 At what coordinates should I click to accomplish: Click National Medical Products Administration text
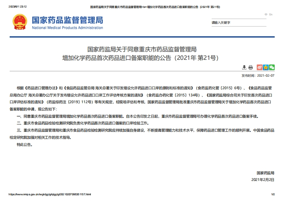pyautogui.click(x=67, y=28)
